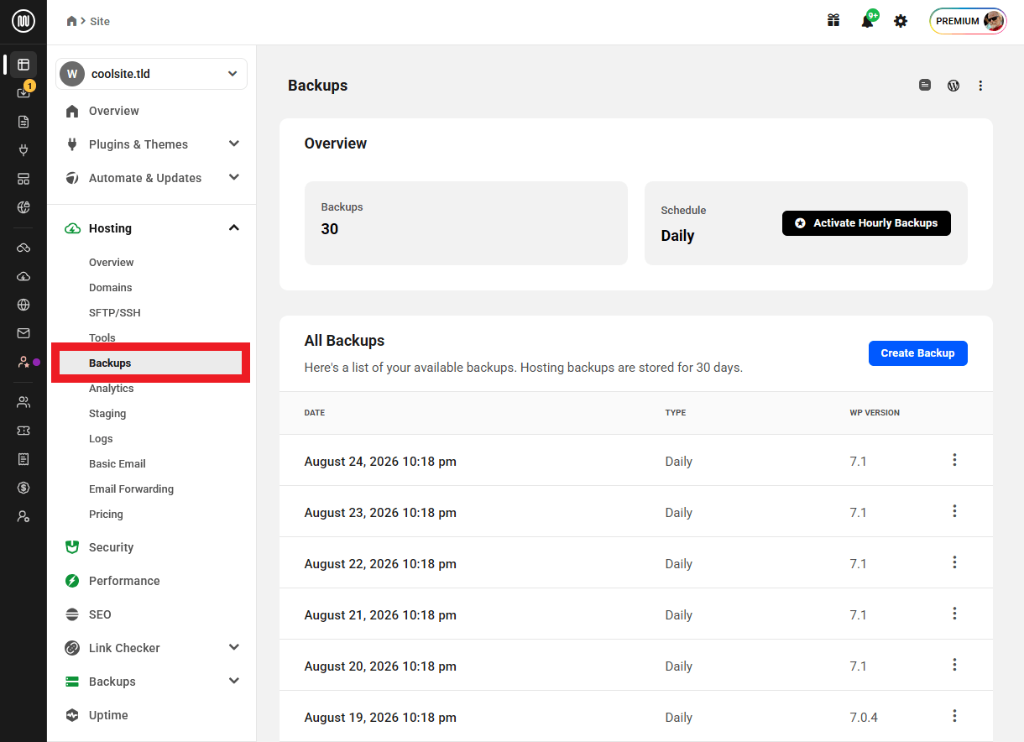Viewport: 1024px width, 742px height.
Task: Click the envelope mail icon in the dark sidebar
Action: 24,333
